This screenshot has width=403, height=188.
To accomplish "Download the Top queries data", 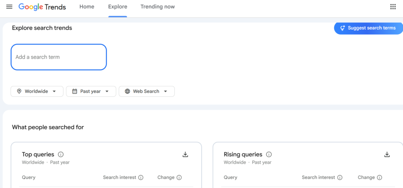I will [185, 154].
